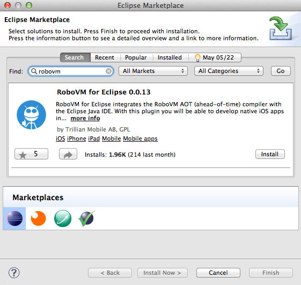Image resolution: width=301 pixels, height=285 pixels.
Task: Click the Mobile apps tag link
Action: (x=141, y=138)
